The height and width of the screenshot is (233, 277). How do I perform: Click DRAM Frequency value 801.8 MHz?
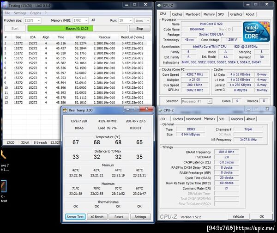[x=227, y=152]
